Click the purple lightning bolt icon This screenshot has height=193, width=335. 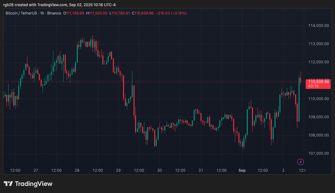click(300, 162)
